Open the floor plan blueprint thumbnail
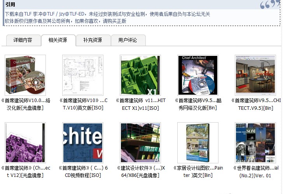The image size is (283, 194). pyautogui.click(x=83, y=75)
